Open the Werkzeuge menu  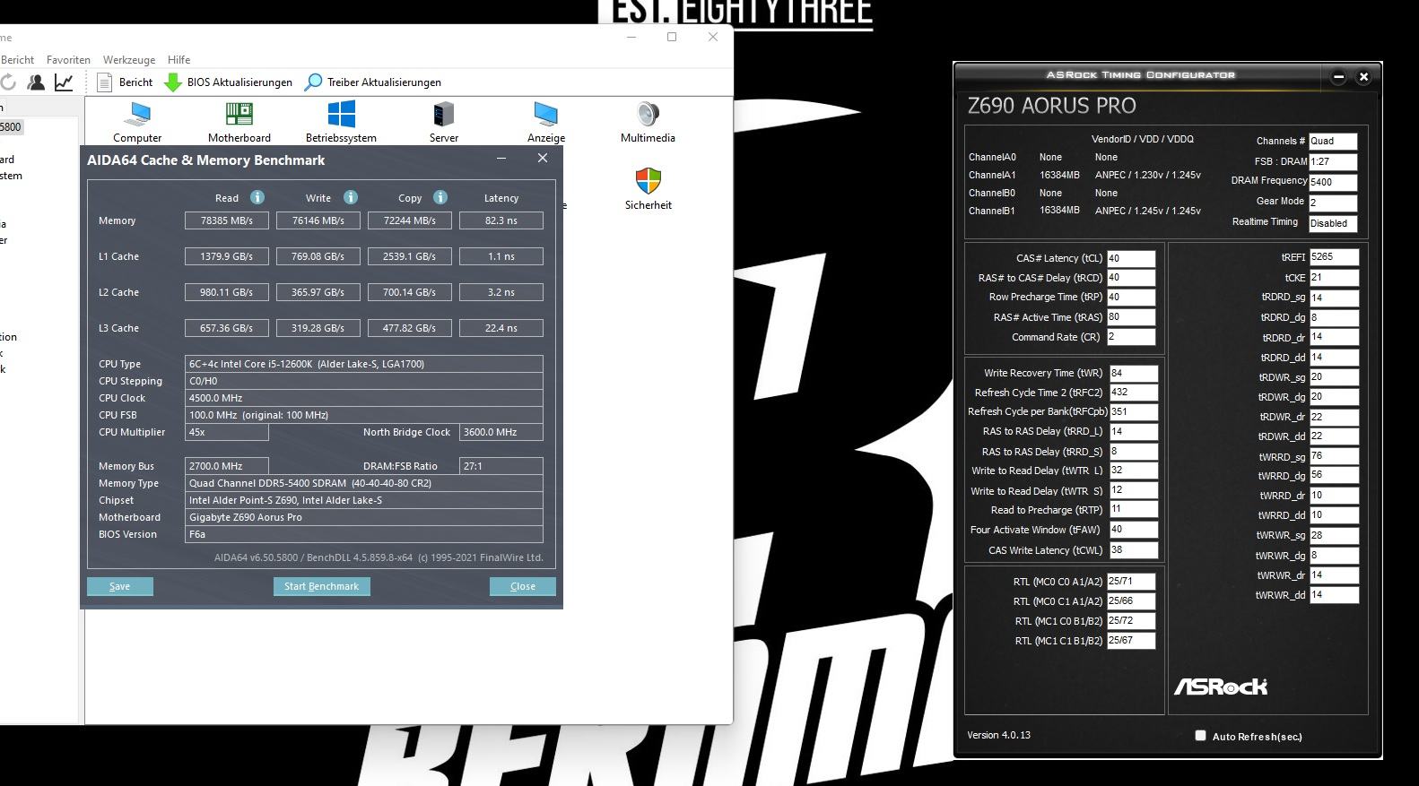(129, 60)
